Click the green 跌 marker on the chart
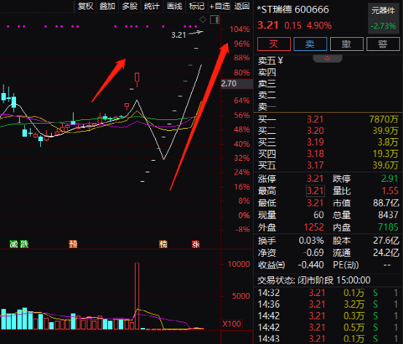The height and width of the screenshot is (344, 403). click(x=24, y=244)
